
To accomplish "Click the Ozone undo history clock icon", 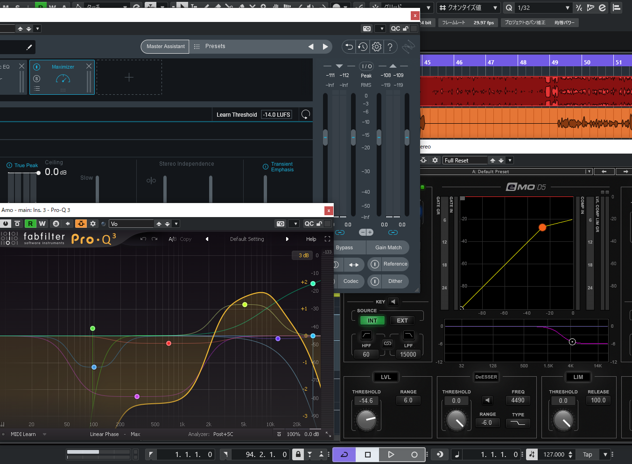I will [x=363, y=47].
